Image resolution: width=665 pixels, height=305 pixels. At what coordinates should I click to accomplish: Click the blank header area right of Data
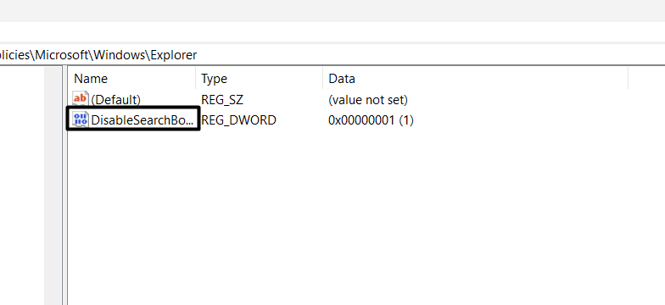click(646, 78)
